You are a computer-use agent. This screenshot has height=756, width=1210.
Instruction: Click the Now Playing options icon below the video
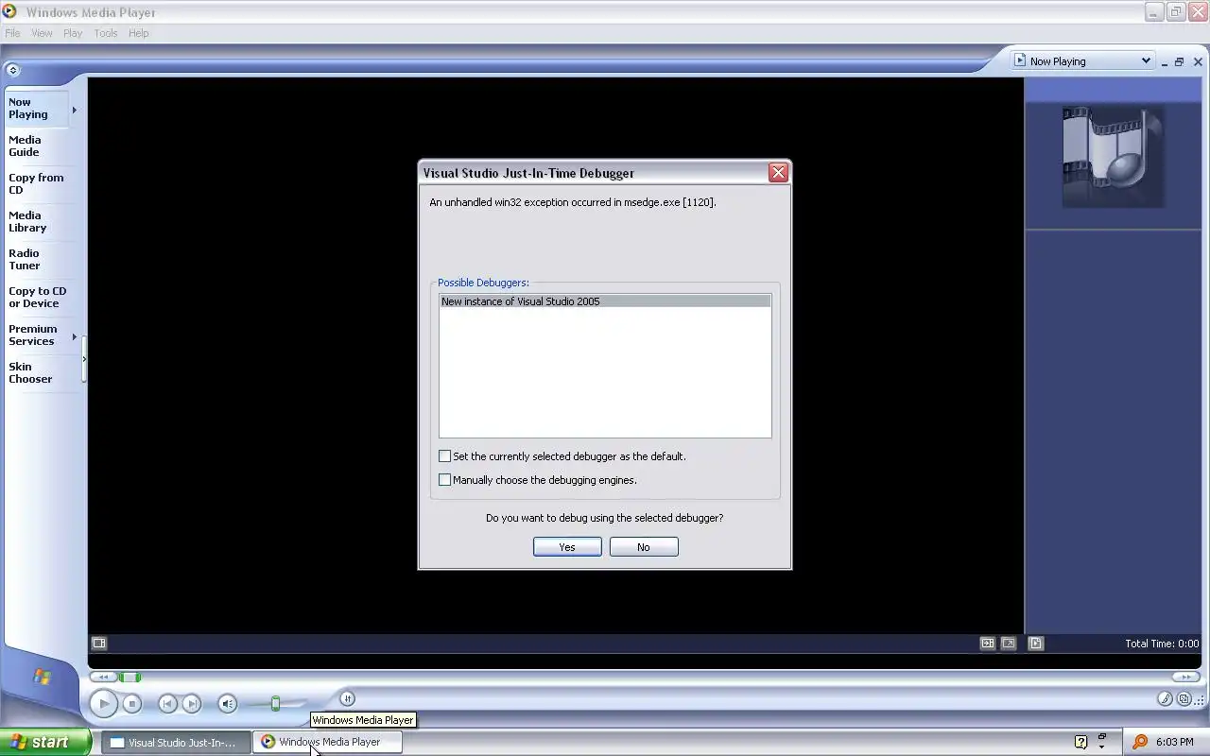(x=99, y=643)
